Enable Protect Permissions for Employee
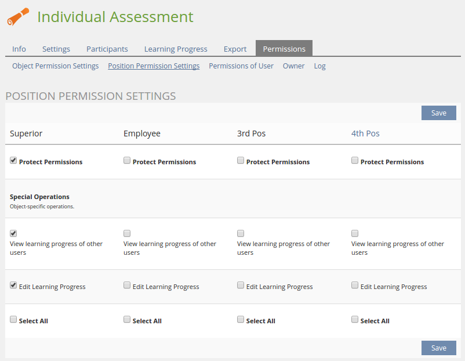This screenshot has width=465, height=361. pos(127,161)
